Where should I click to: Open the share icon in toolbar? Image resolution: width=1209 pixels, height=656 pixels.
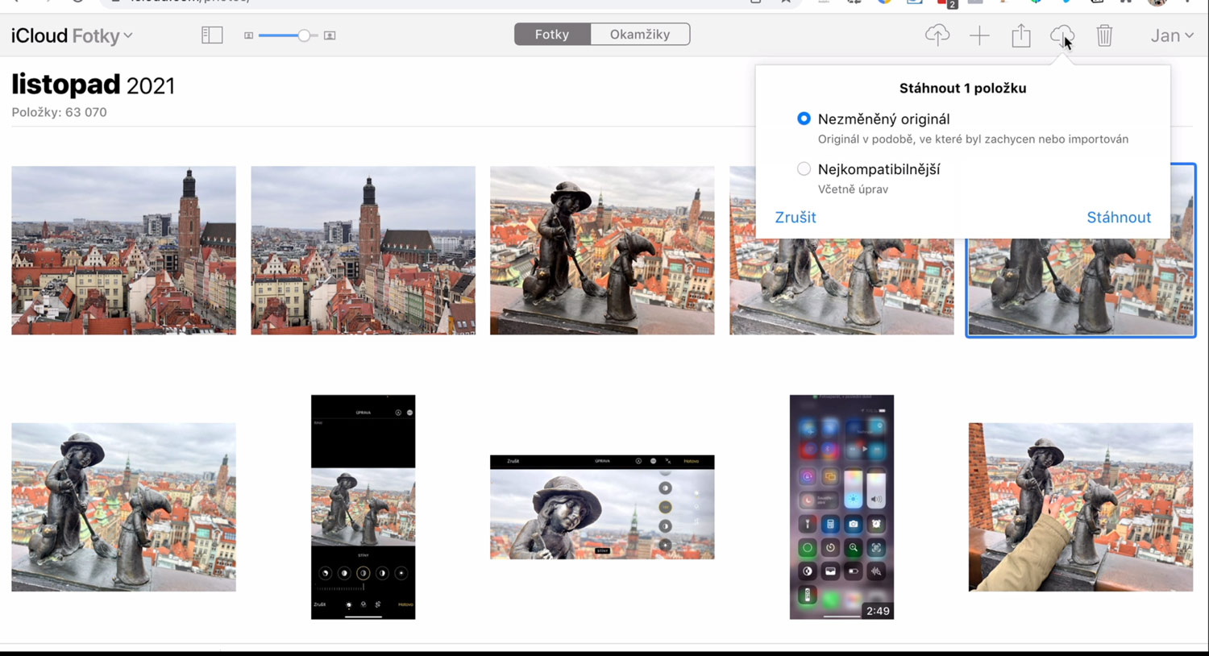tap(1021, 35)
